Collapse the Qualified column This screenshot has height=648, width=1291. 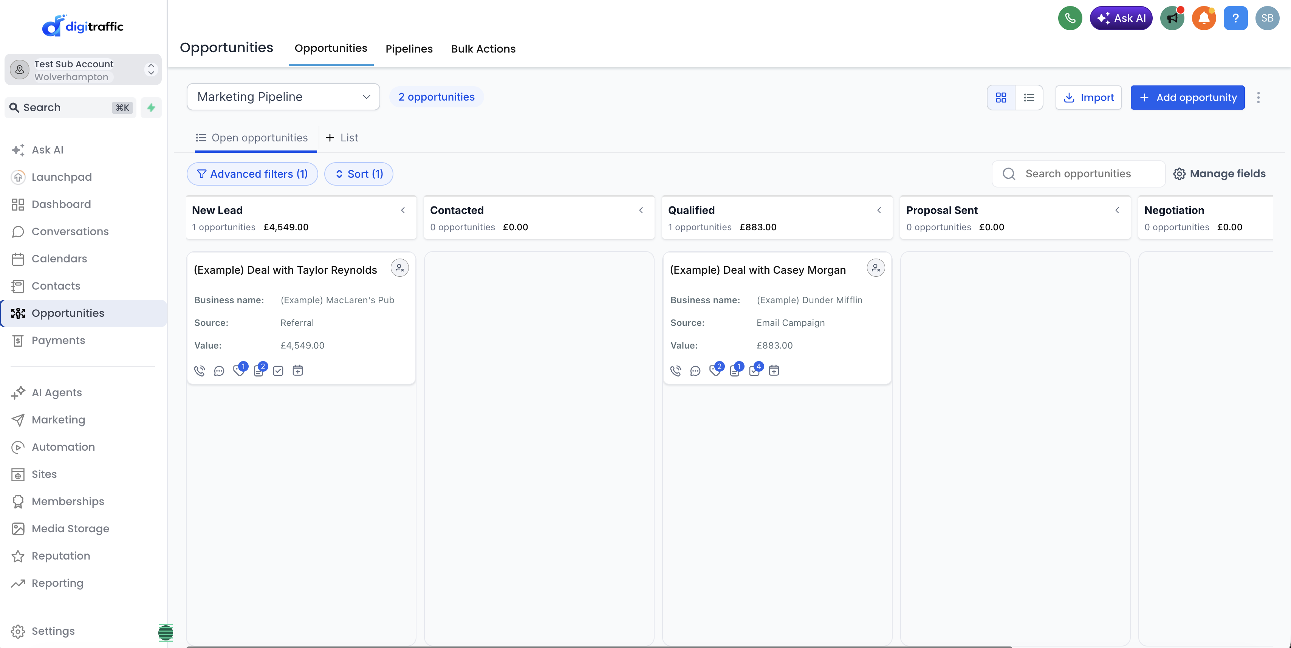879,211
